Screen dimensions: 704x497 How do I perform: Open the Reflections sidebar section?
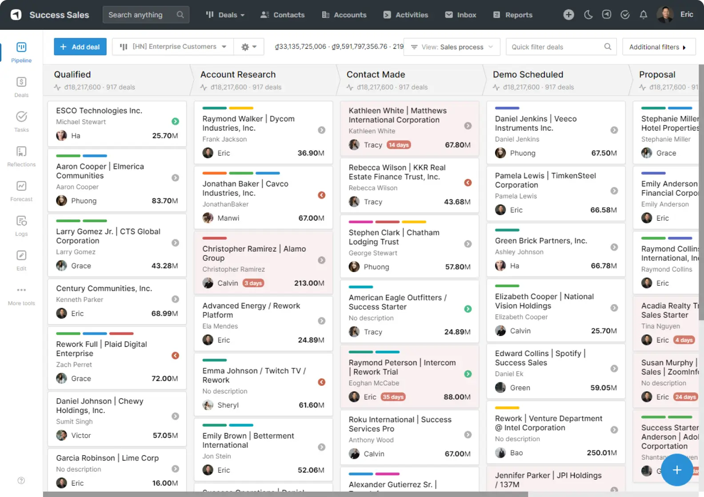(21, 156)
